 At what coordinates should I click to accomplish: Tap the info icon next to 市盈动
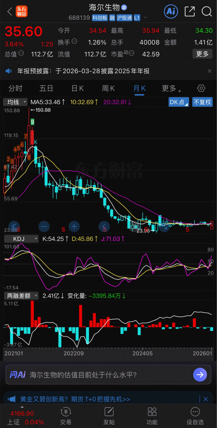click(x=131, y=53)
